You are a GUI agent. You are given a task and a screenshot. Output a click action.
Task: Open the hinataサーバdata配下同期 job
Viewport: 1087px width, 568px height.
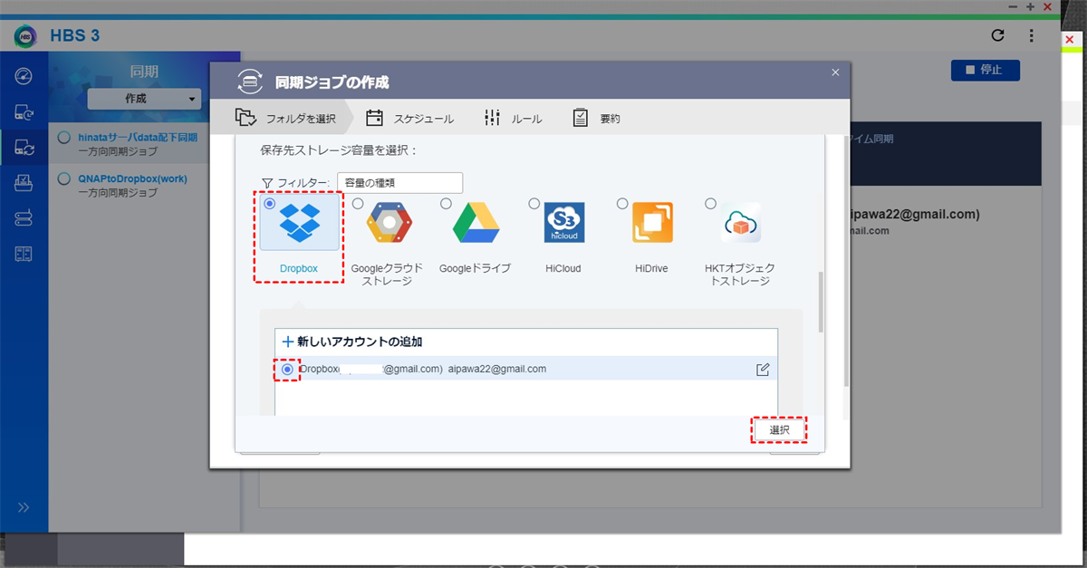[x=144, y=143]
